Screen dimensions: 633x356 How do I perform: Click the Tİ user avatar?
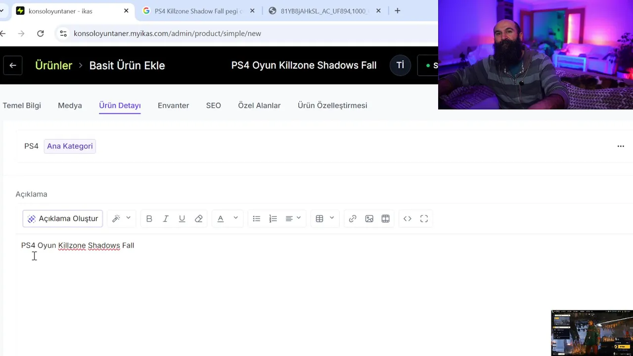click(x=400, y=65)
